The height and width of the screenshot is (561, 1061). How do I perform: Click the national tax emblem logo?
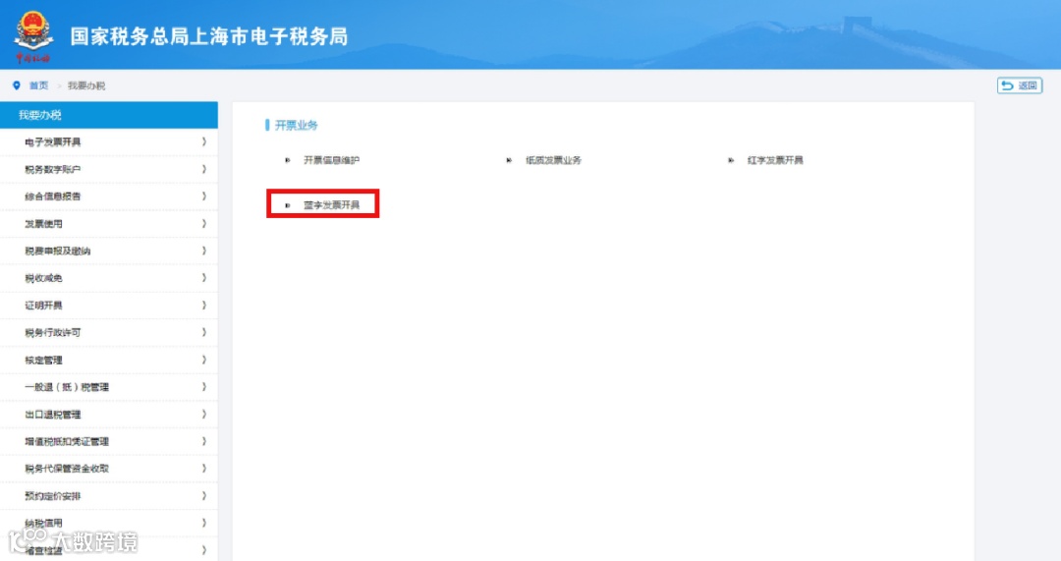(33, 36)
